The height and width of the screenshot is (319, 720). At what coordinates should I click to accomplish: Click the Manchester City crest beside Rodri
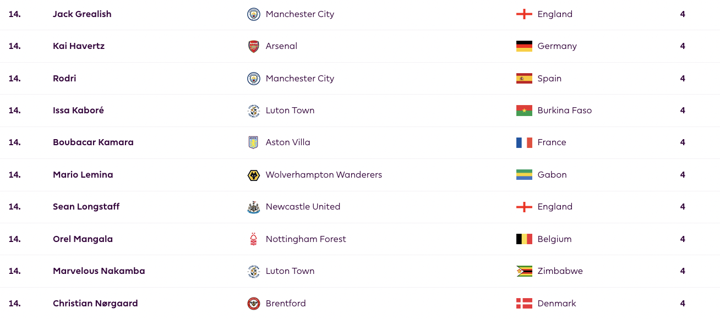click(253, 79)
